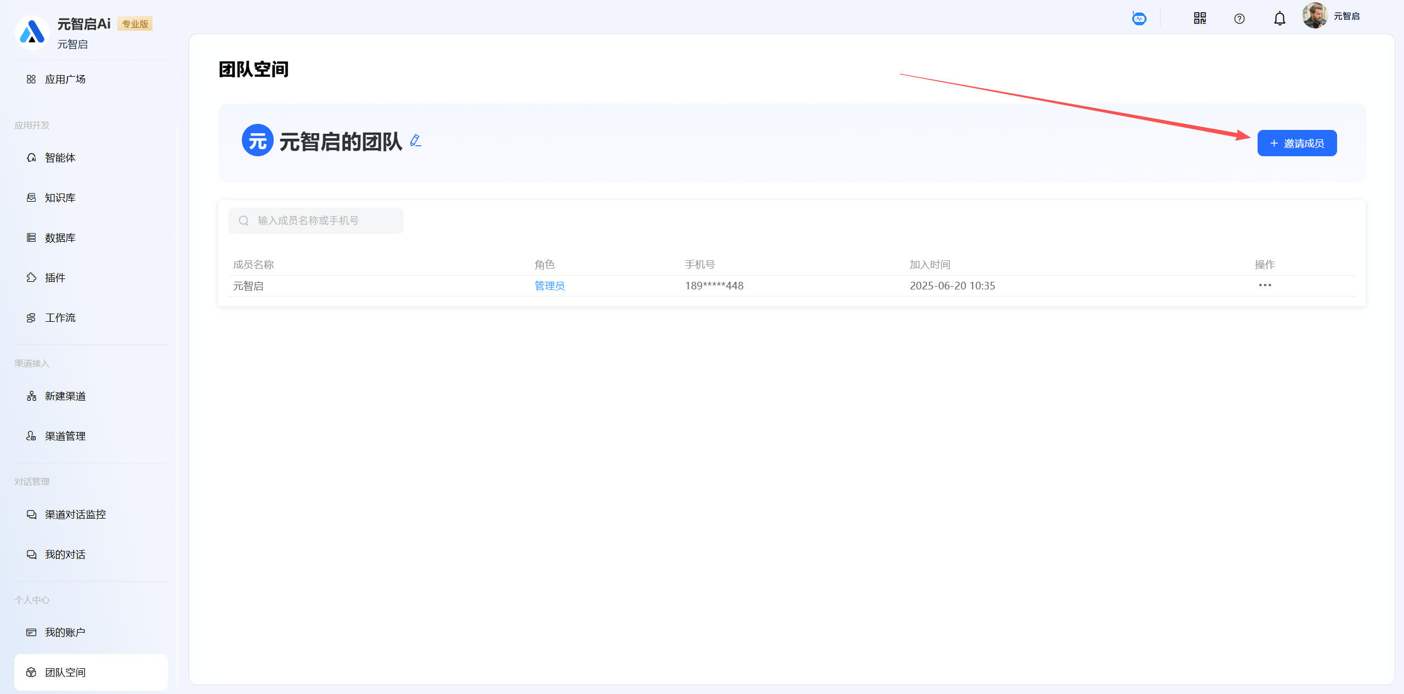Open the three-dot actions menu for 元智启
The width and height of the screenshot is (1404, 694).
tap(1265, 285)
